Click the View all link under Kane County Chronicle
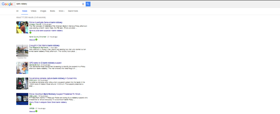This screenshot has height=114, width=280. tap(32, 40)
